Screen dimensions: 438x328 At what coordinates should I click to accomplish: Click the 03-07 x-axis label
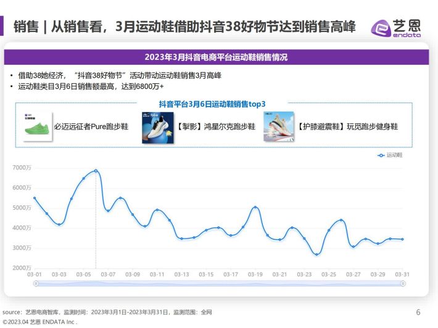point(108,274)
